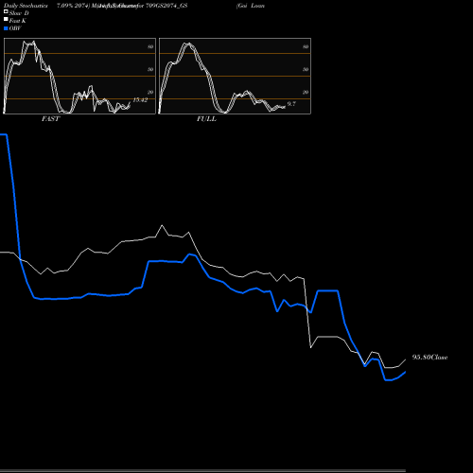Screen dimensions: 473x473
Task: Click the FAST chart label
Action: pyautogui.click(x=50, y=119)
